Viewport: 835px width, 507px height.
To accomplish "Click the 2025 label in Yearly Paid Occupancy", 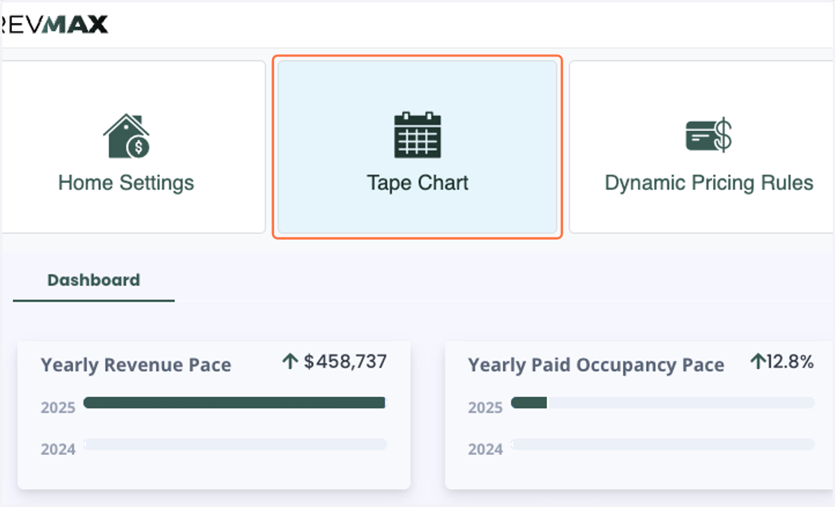I will click(x=485, y=407).
